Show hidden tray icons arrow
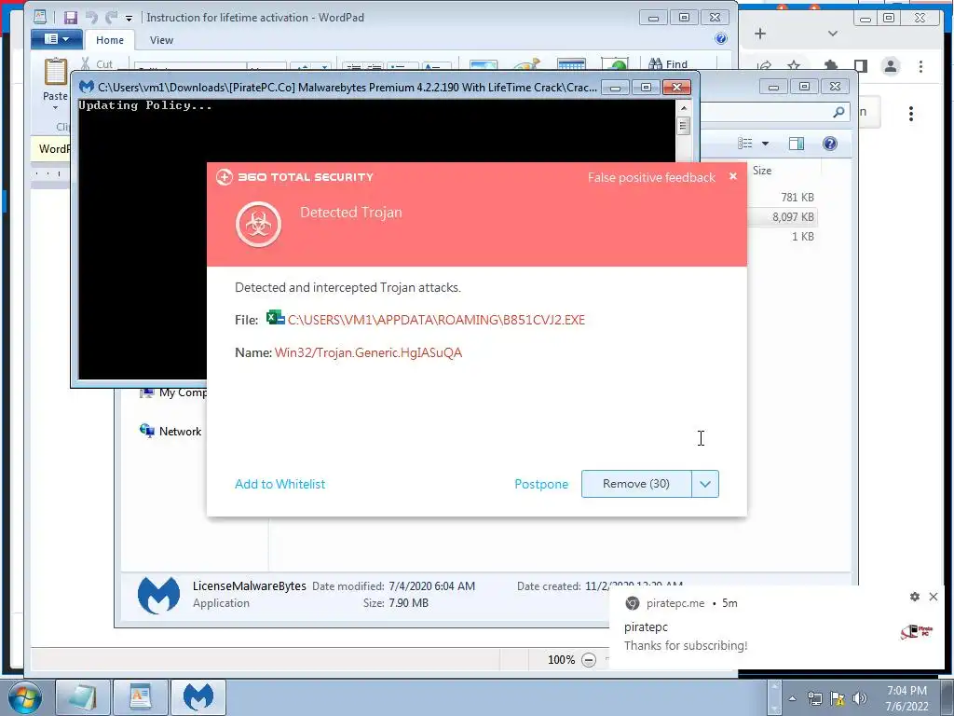This screenshot has width=954, height=716. coord(792,699)
